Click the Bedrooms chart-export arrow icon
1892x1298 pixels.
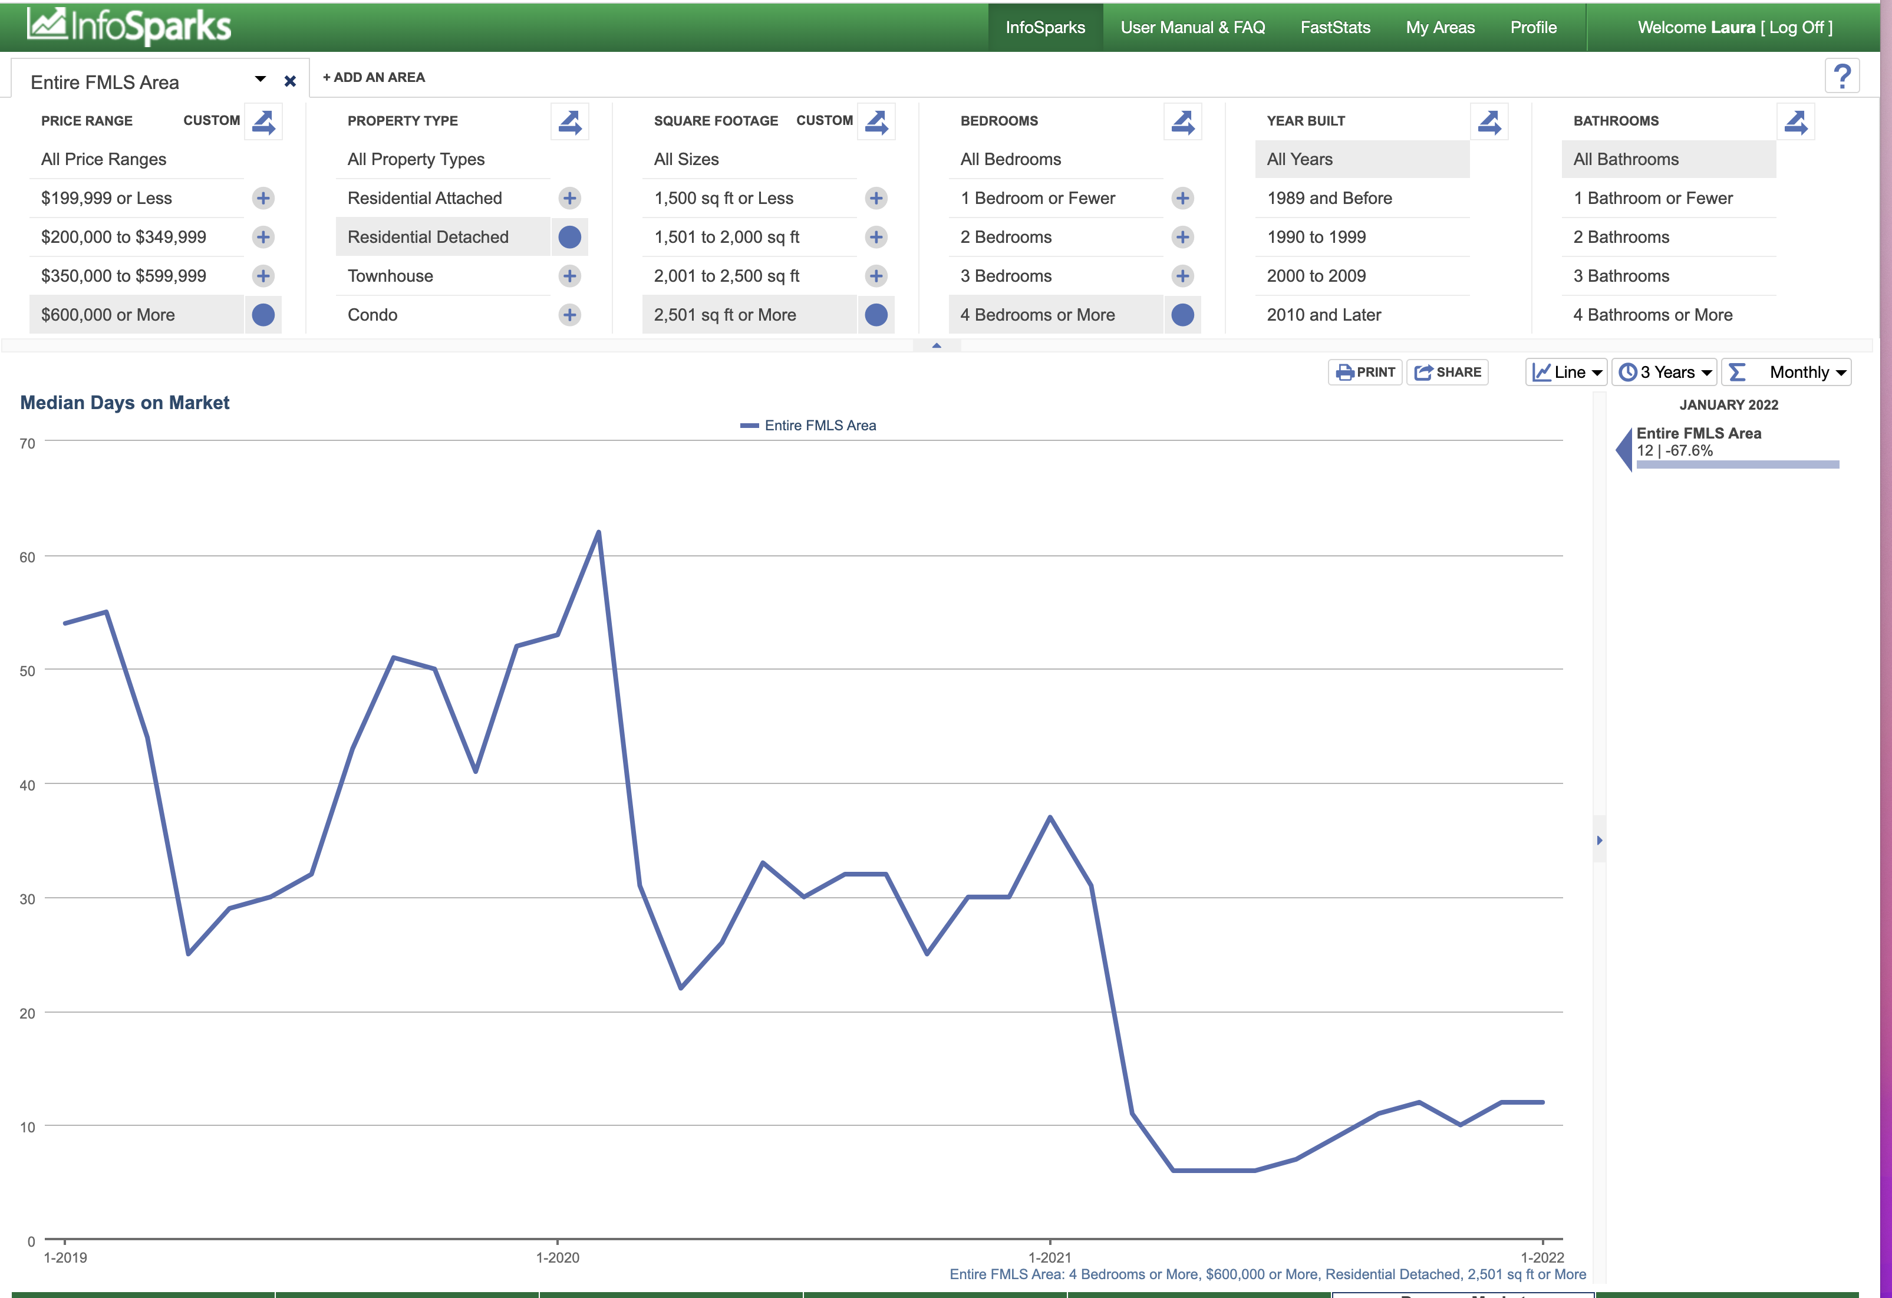coord(1182,122)
